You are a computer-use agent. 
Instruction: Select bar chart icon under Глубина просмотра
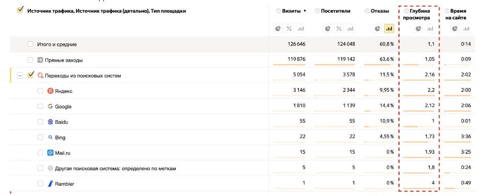click(x=429, y=29)
